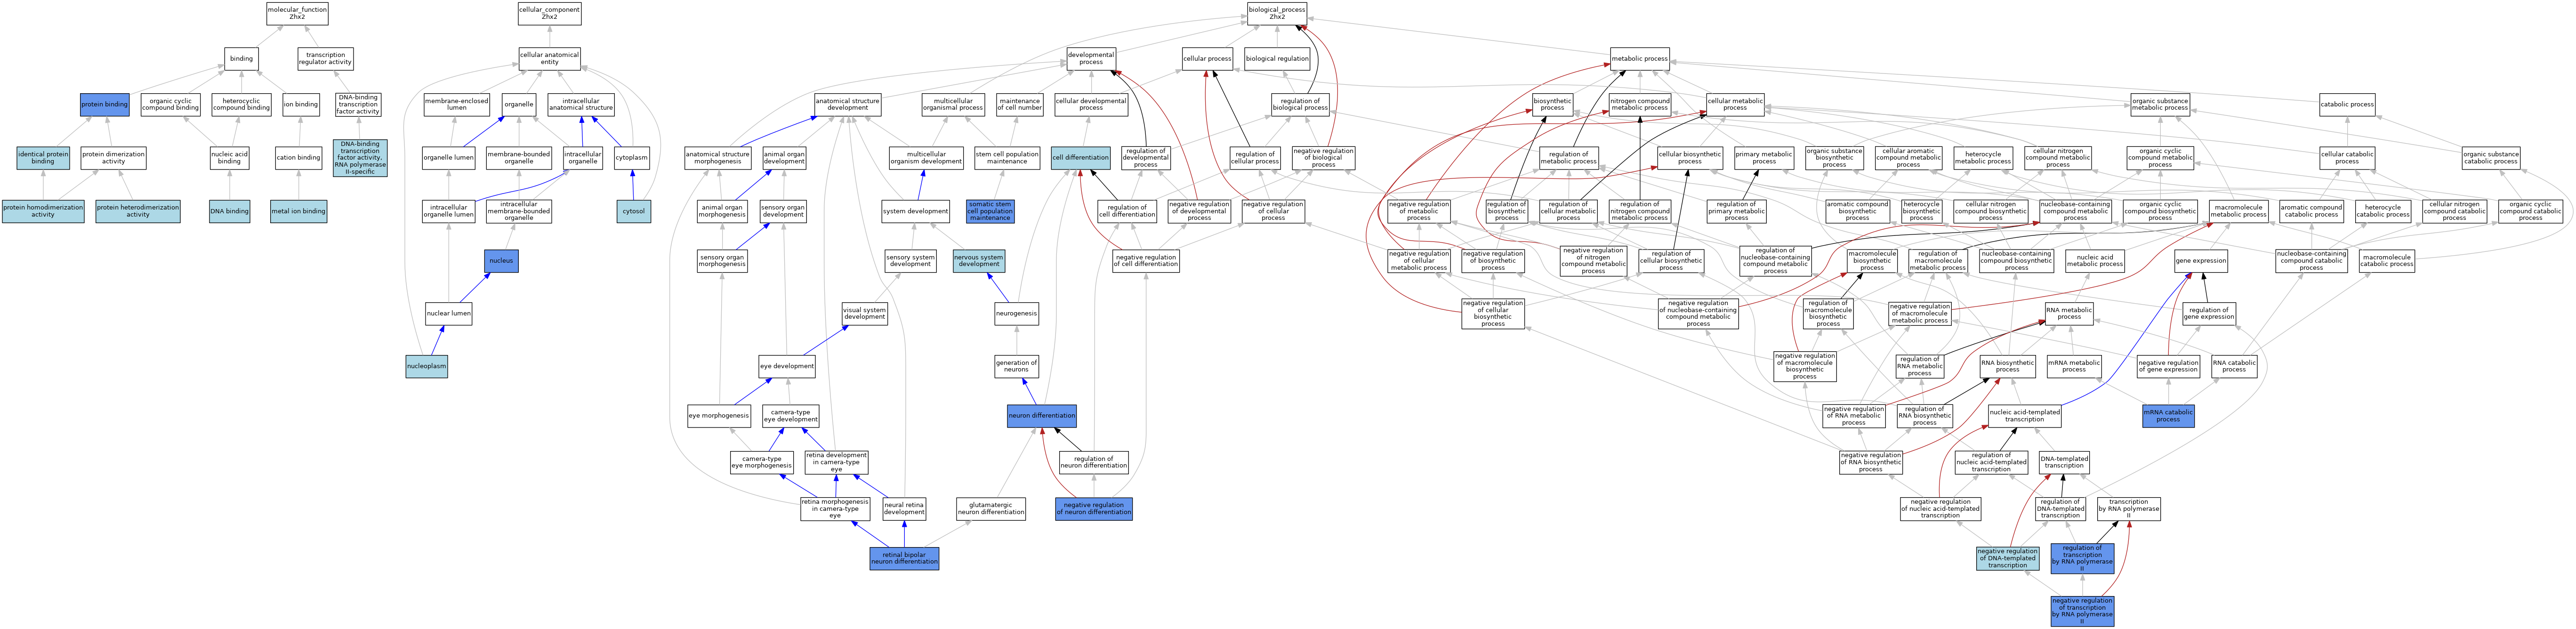Click 'anatomical structure morphogenesis' node
This screenshot has width=2576, height=629.
click(718, 158)
